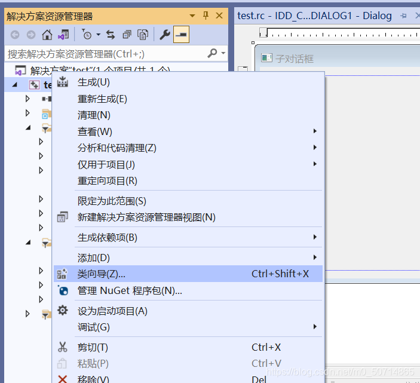Viewport: 420px width, 383px height.
Task: Select 限定为此范围(S) menu entry
Action: 188,201
